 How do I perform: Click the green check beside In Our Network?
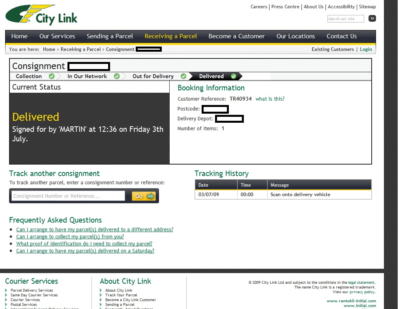click(117, 76)
